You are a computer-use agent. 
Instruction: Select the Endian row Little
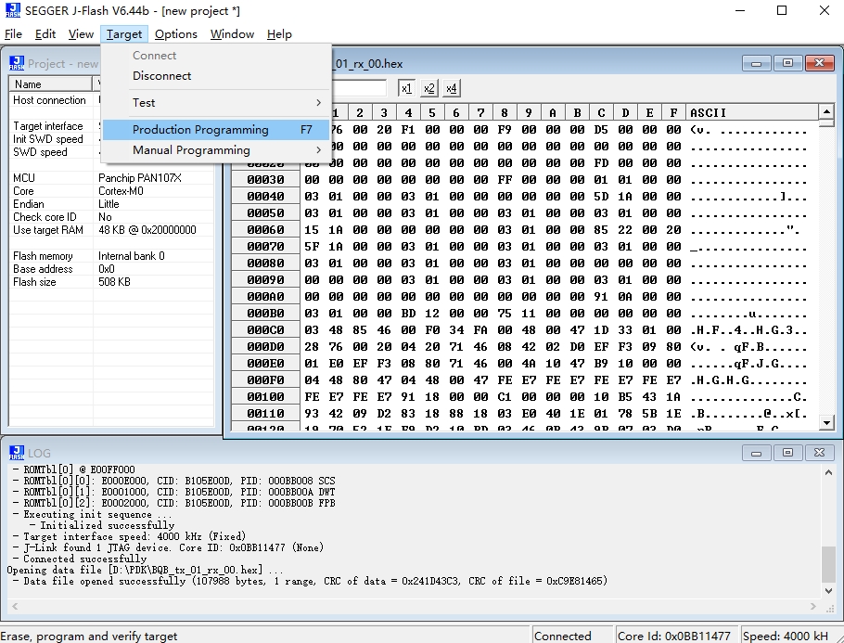pos(112,204)
